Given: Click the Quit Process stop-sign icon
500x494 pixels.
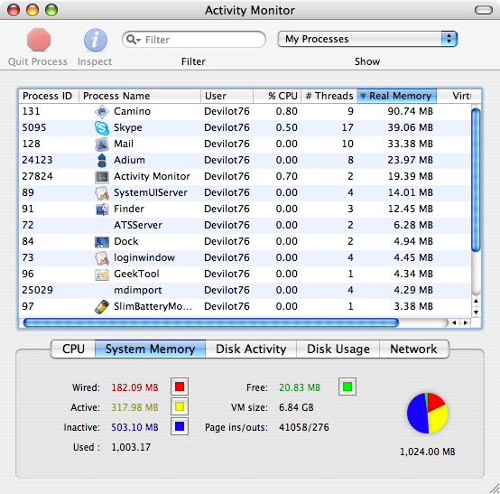Looking at the screenshot, I should [x=39, y=40].
